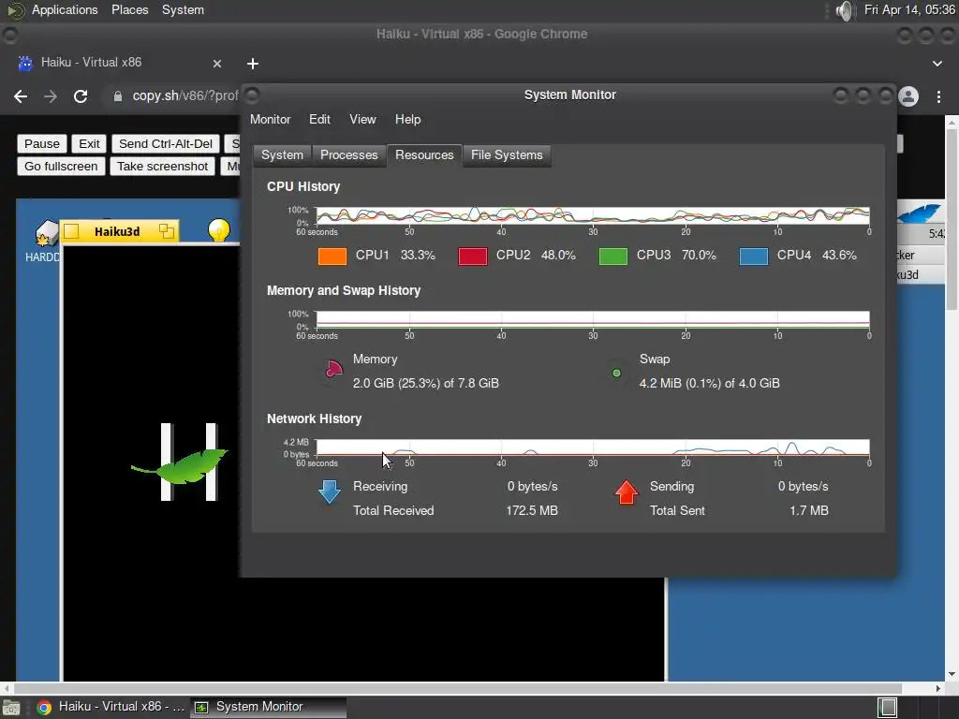
Task: Reload the Chrome page
Action: click(x=81, y=96)
